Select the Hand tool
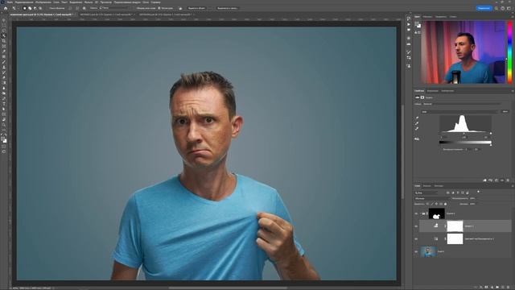 click(x=4, y=120)
